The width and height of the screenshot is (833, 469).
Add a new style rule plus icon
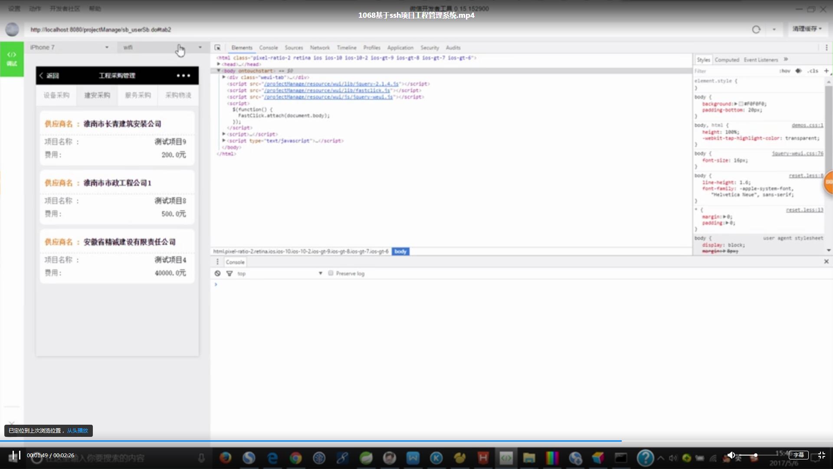[x=826, y=71]
